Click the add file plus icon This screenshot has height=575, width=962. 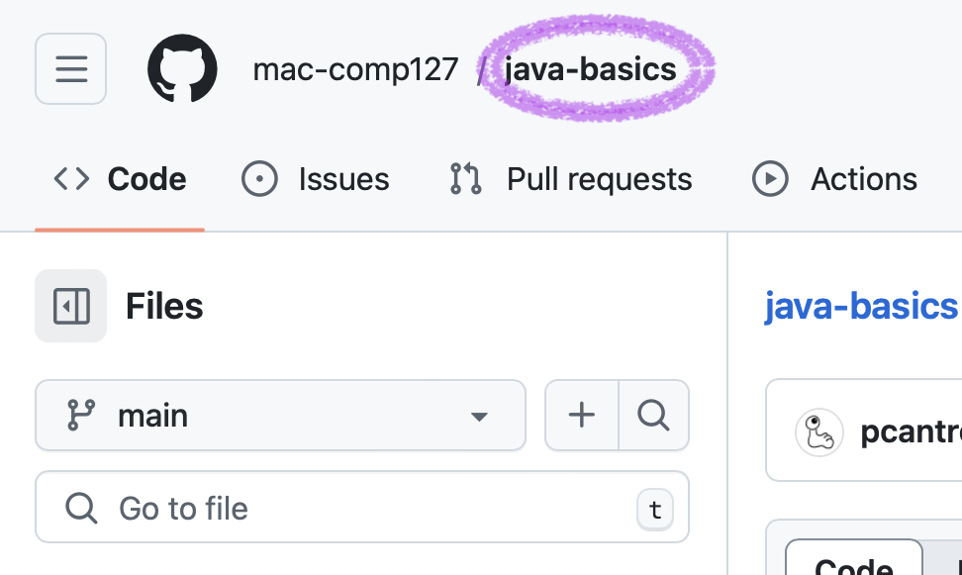[580, 416]
